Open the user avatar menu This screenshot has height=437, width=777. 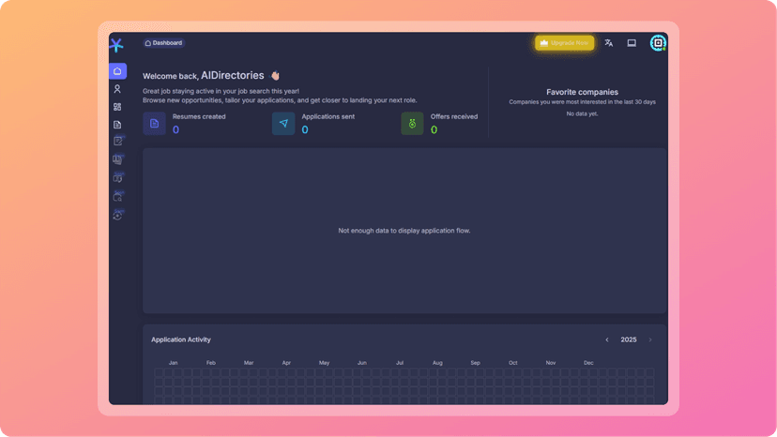658,43
